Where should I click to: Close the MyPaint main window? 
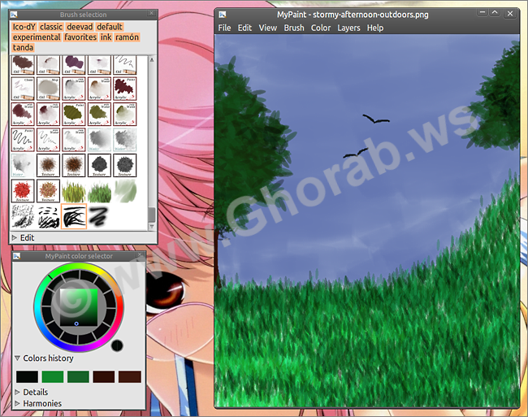510,14
